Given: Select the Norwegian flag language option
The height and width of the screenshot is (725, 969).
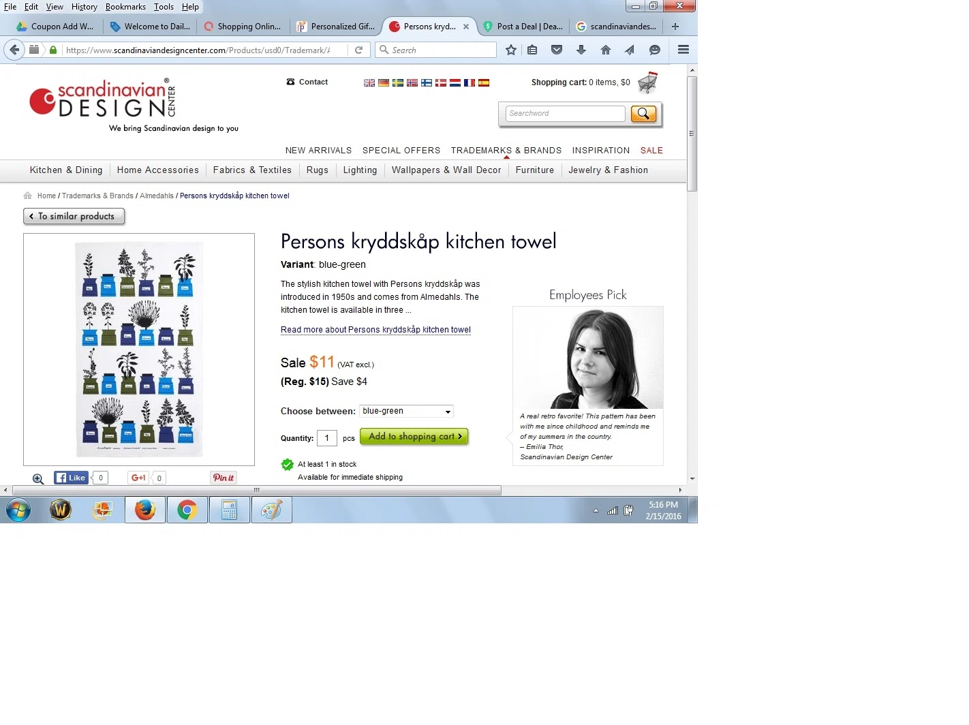Looking at the screenshot, I should pos(412,82).
